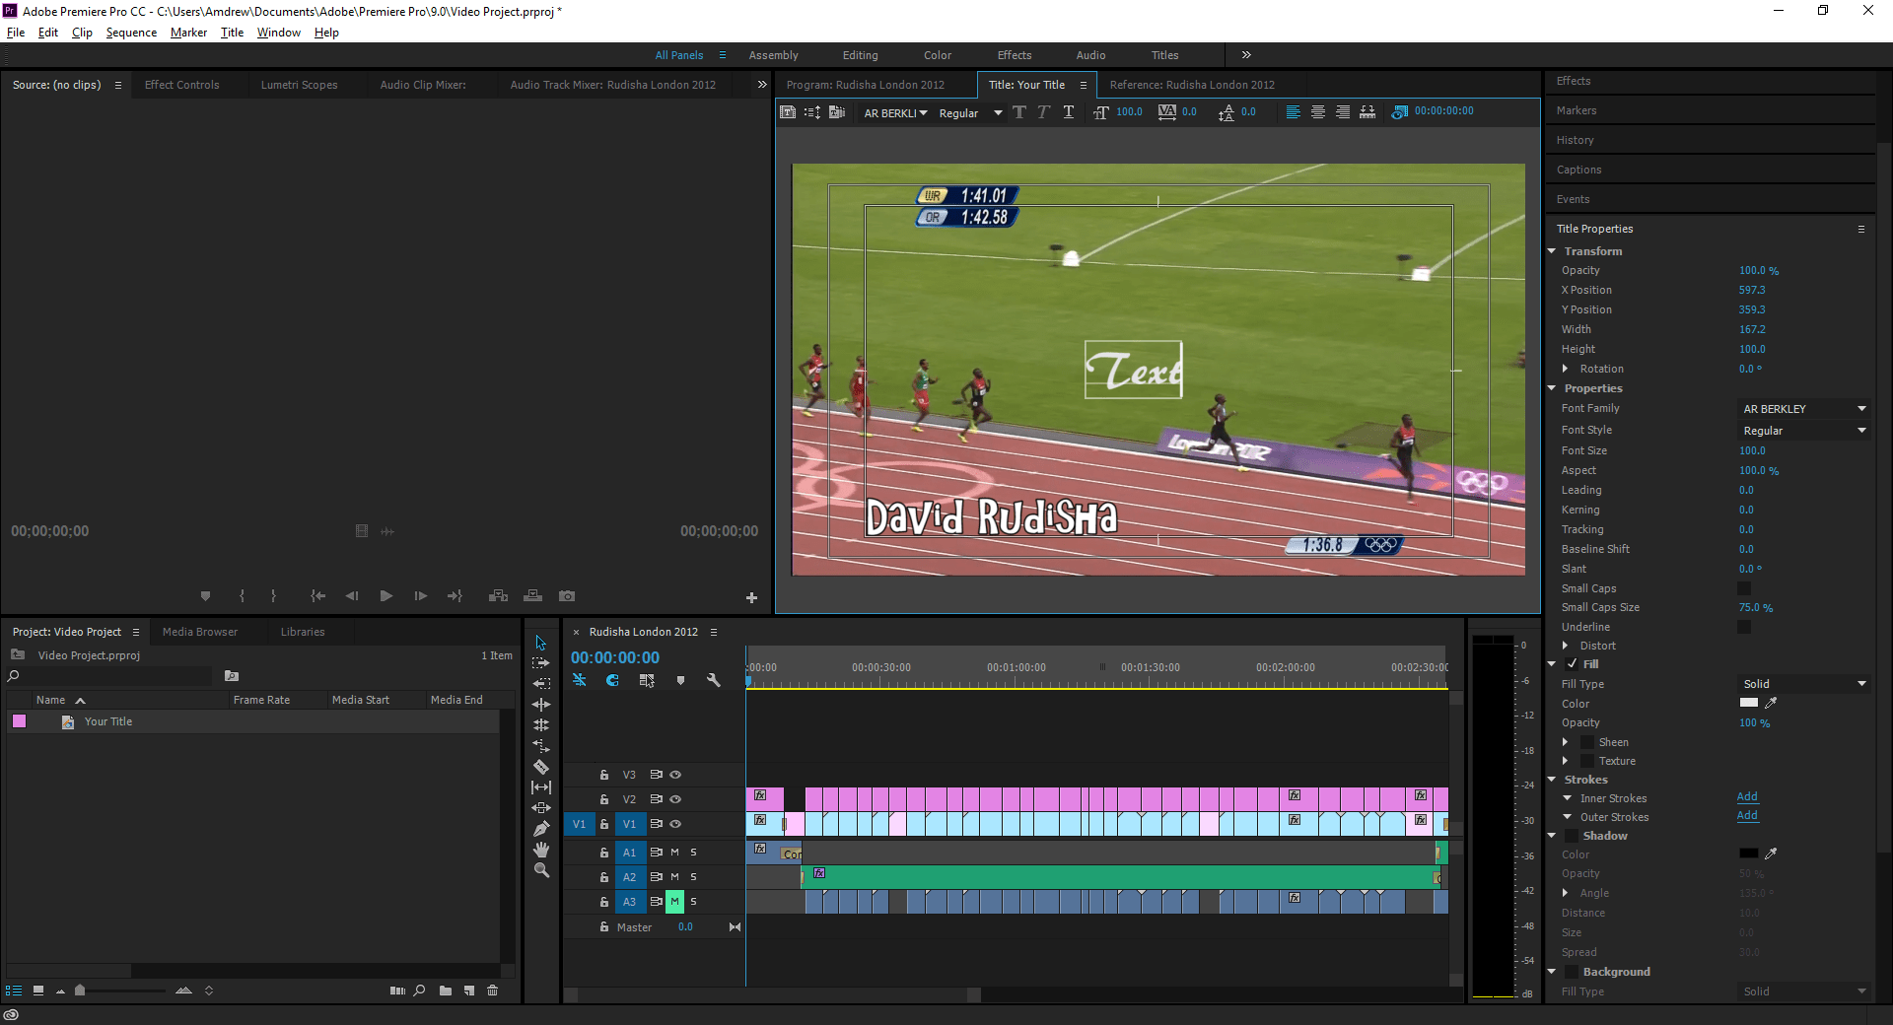Open the Marker menu
The height and width of the screenshot is (1025, 1893).
pos(188,33)
